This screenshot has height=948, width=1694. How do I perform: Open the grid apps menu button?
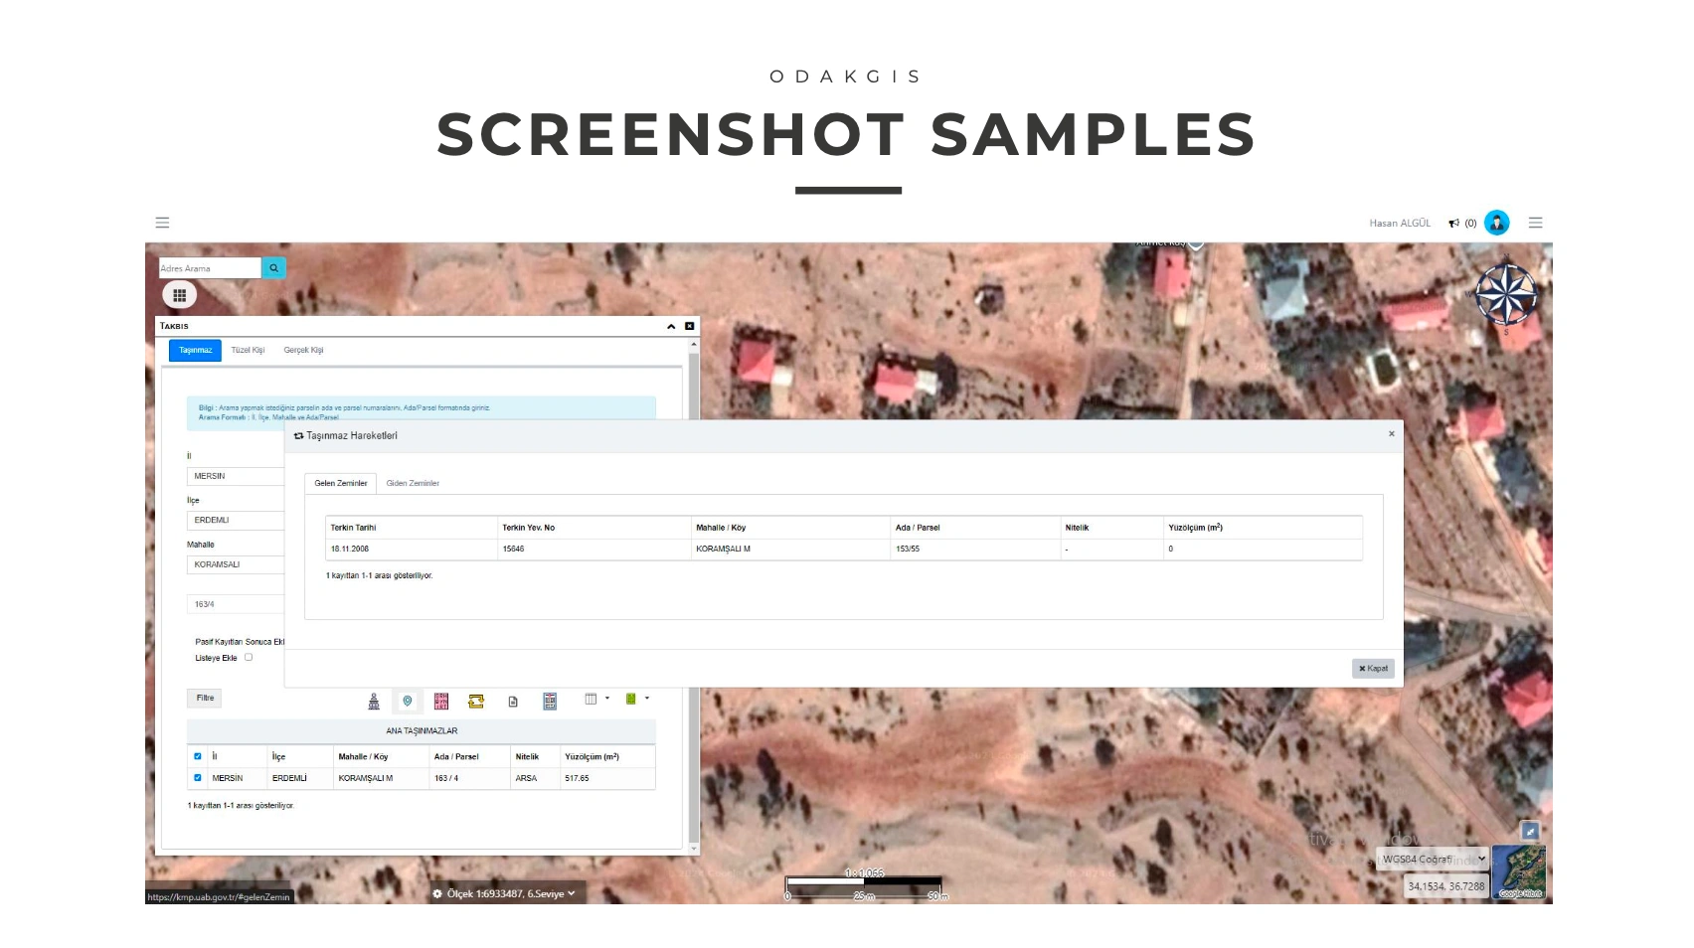[x=180, y=295]
